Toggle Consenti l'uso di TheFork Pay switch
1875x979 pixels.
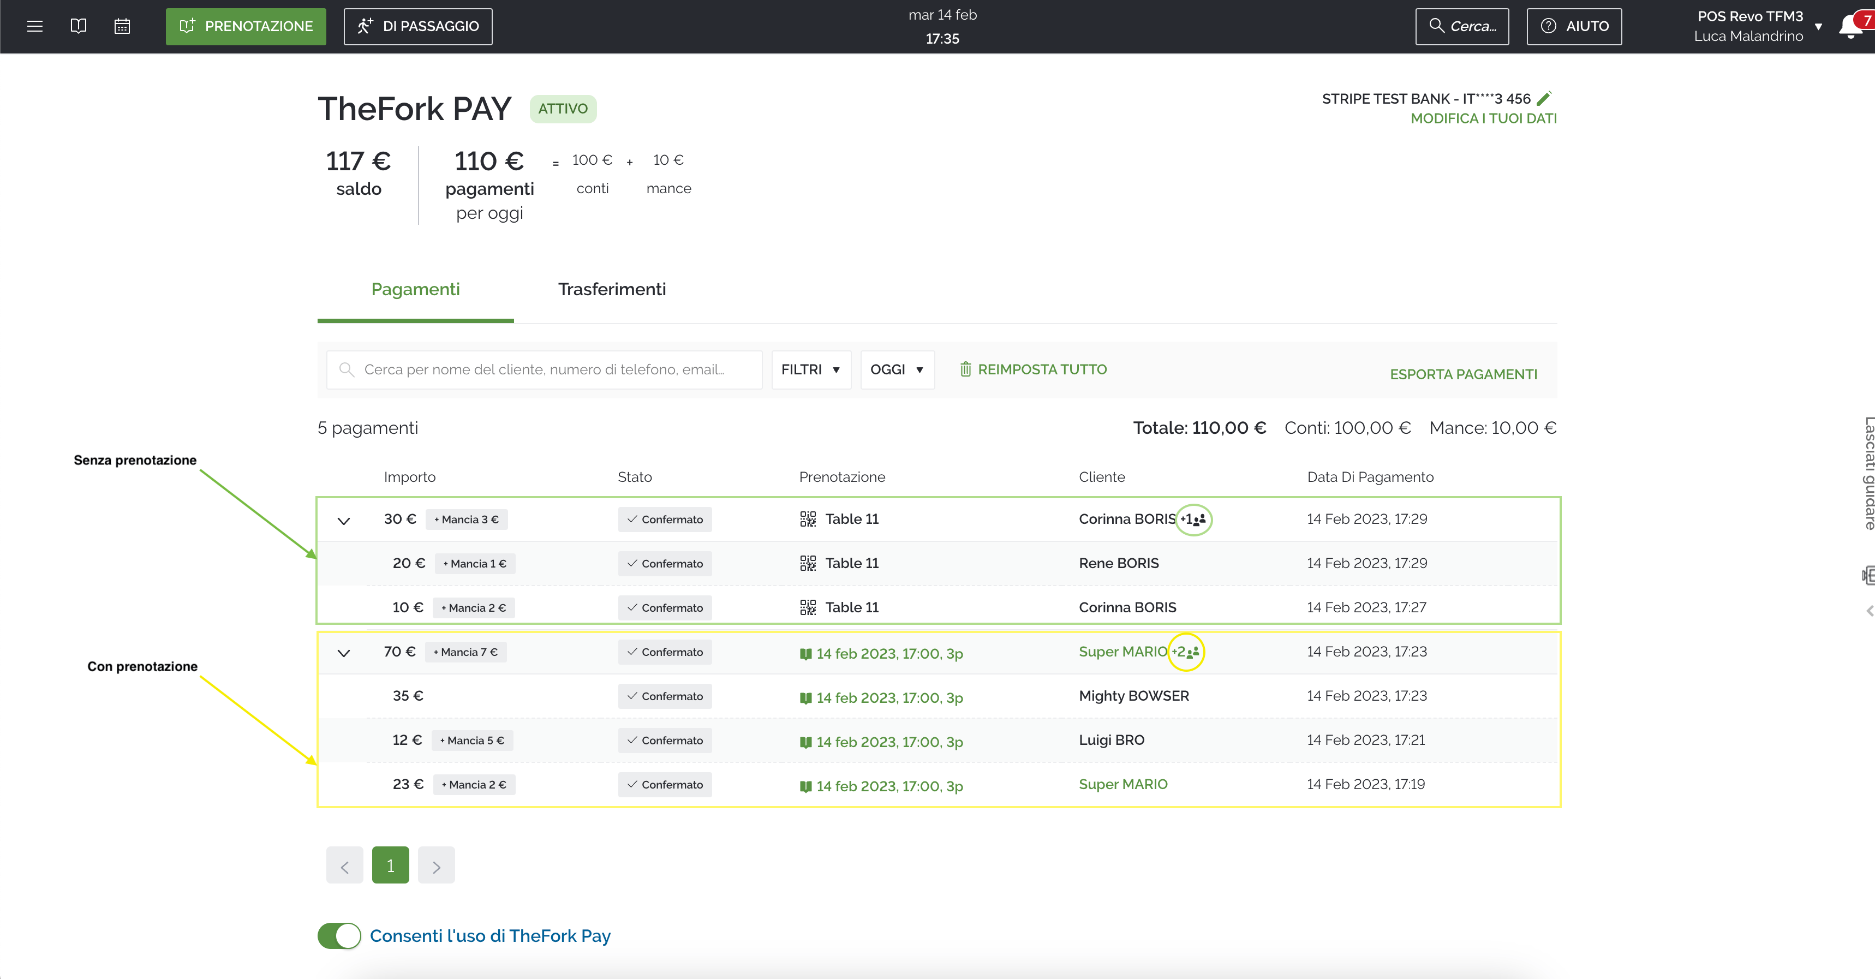pos(339,935)
